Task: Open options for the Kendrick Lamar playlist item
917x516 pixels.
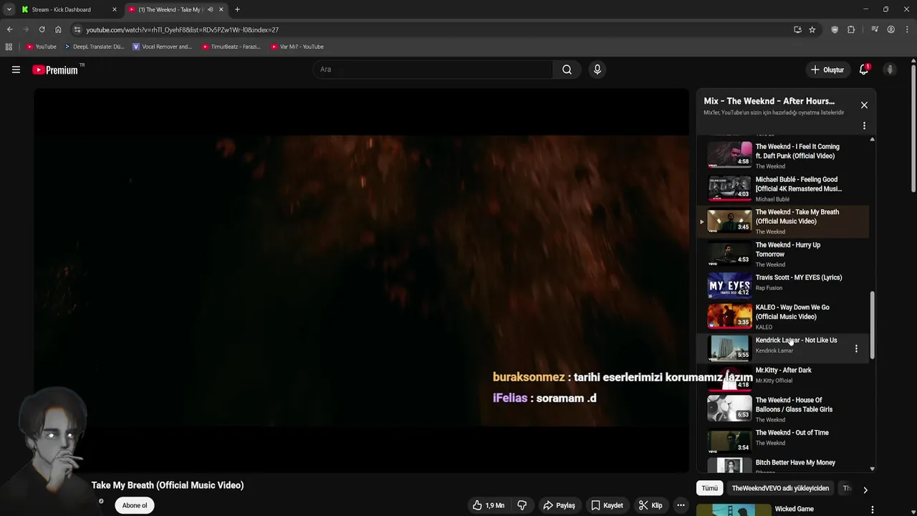Action: [856, 348]
